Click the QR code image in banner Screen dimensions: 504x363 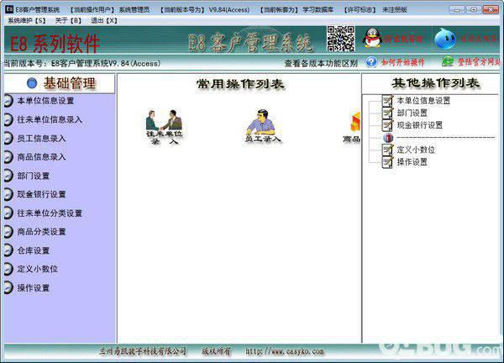pyautogui.click(x=341, y=39)
